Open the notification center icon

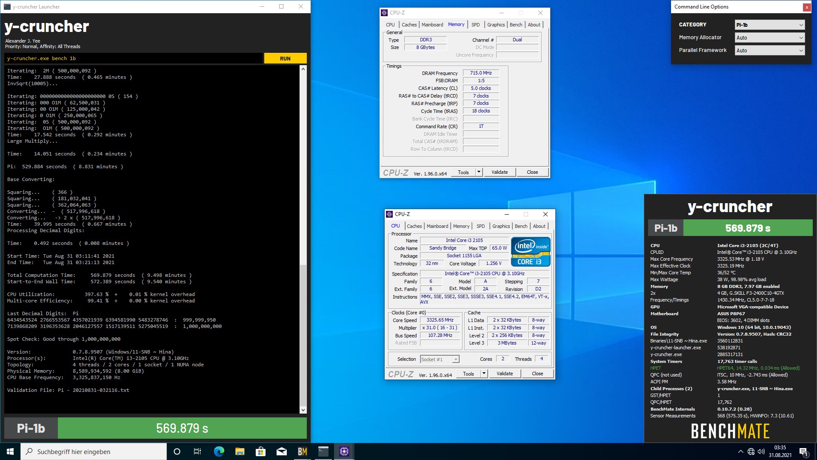(803, 451)
